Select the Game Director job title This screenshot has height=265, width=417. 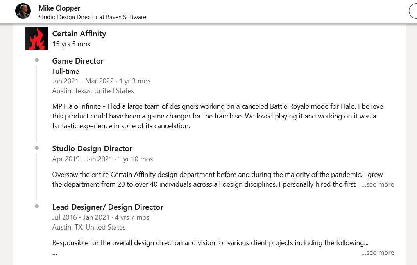[78, 61]
